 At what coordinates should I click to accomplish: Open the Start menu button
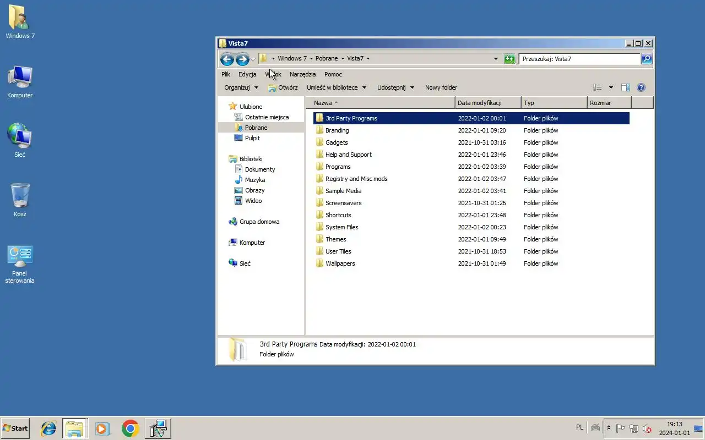point(15,428)
